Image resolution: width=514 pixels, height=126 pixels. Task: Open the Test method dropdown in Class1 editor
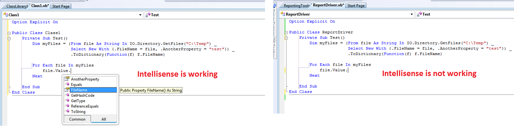pyautogui.click(x=205, y=15)
